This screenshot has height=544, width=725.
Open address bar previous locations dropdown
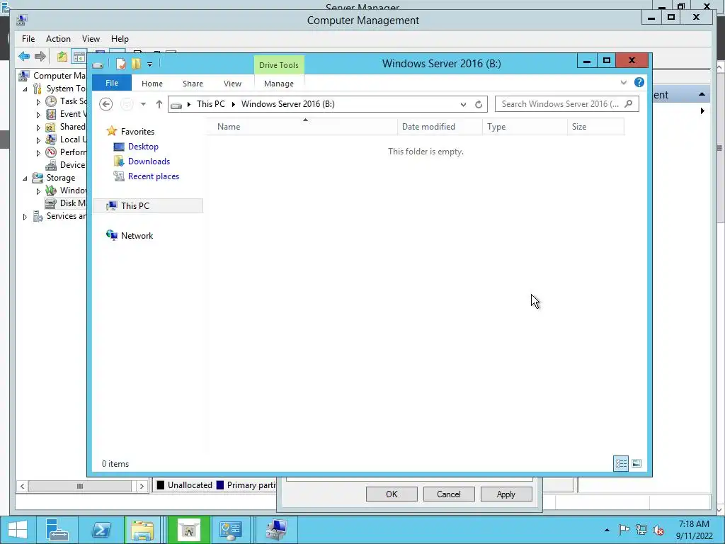[463, 105]
